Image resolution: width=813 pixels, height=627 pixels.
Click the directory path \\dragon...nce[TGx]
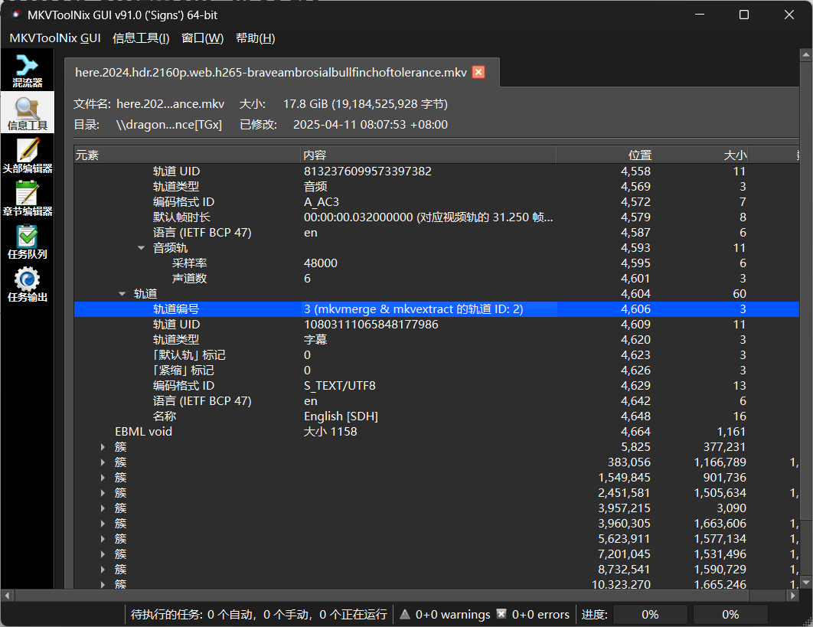point(169,125)
